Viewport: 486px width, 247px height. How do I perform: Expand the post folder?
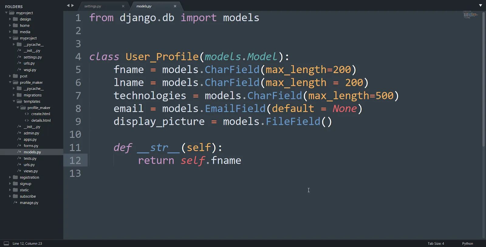pos(10,76)
